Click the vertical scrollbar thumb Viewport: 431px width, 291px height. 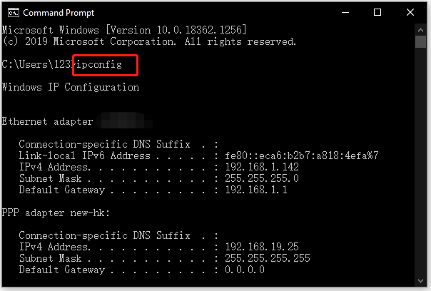420,42
